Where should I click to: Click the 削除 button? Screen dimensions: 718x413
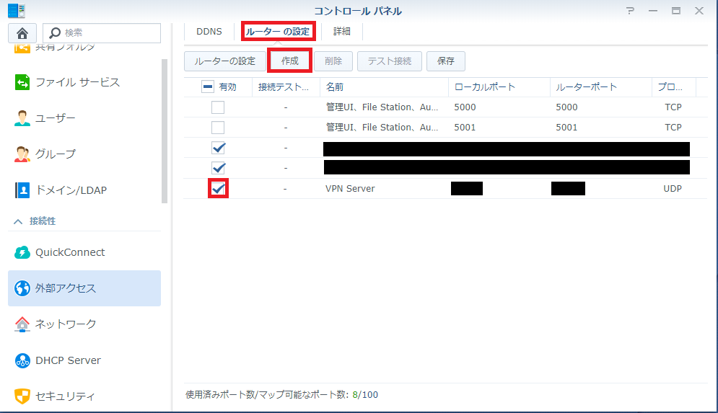[333, 61]
